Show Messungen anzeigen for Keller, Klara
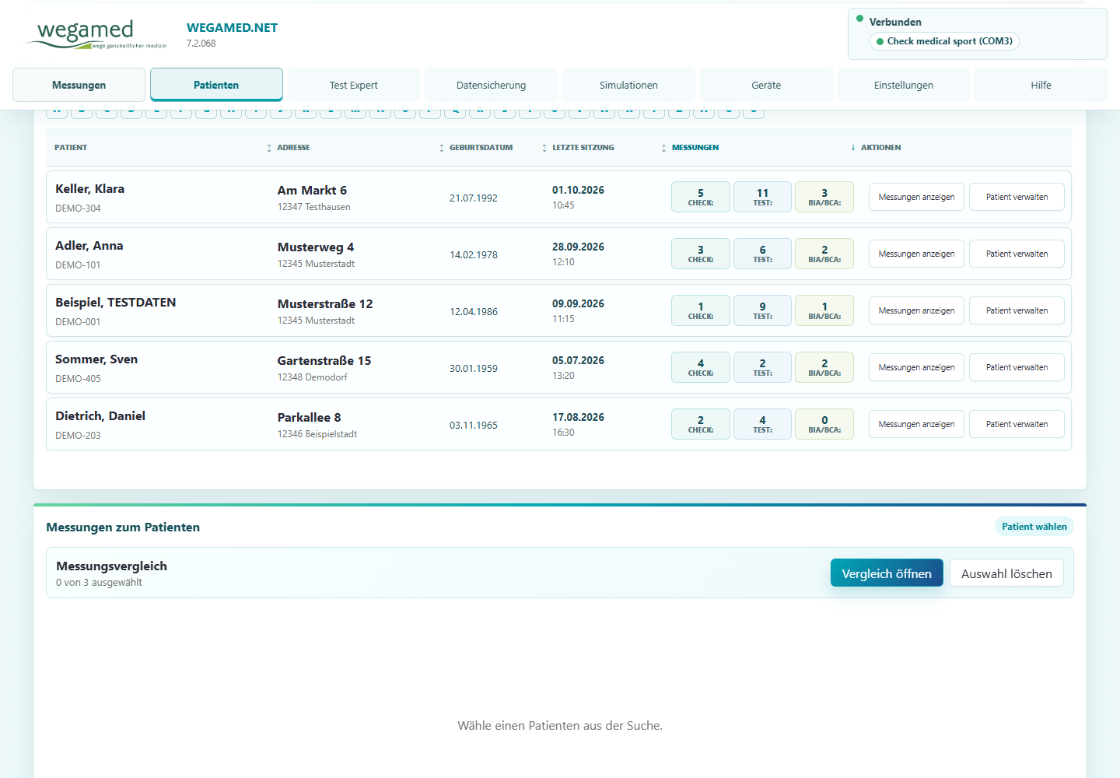The image size is (1120, 778). pos(916,197)
